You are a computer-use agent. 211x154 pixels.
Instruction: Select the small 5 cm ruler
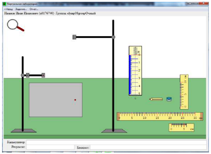click(181, 127)
